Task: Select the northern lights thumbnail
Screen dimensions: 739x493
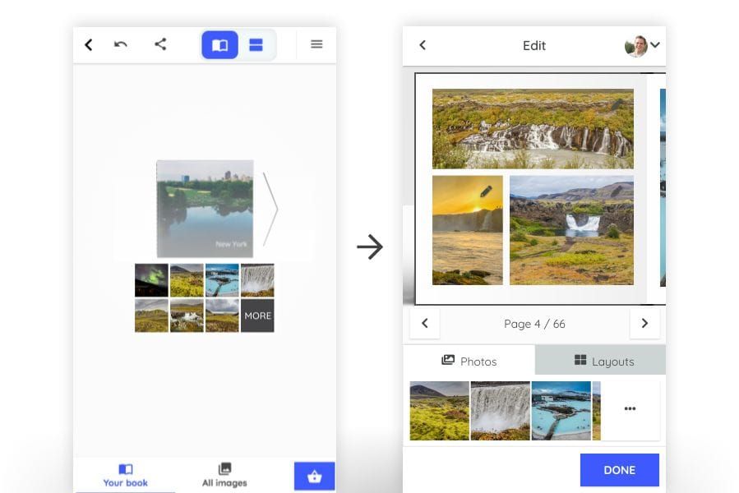Action: 151,280
